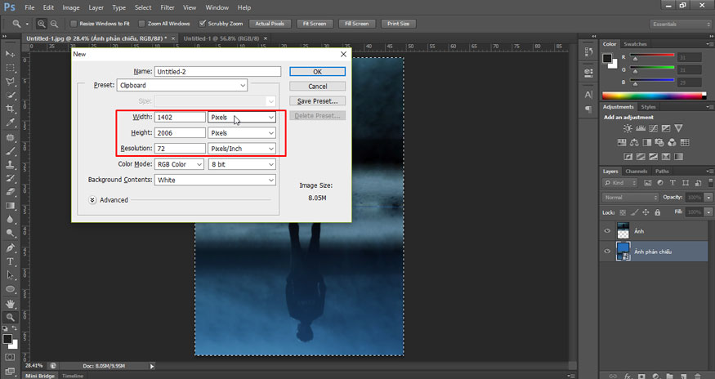Add a Levels adjustment
The height and width of the screenshot is (379, 715).
(x=640, y=128)
